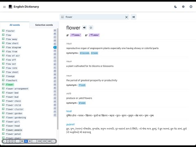
Task: Open synonym bloom under verb definition
Action: point(82,103)
